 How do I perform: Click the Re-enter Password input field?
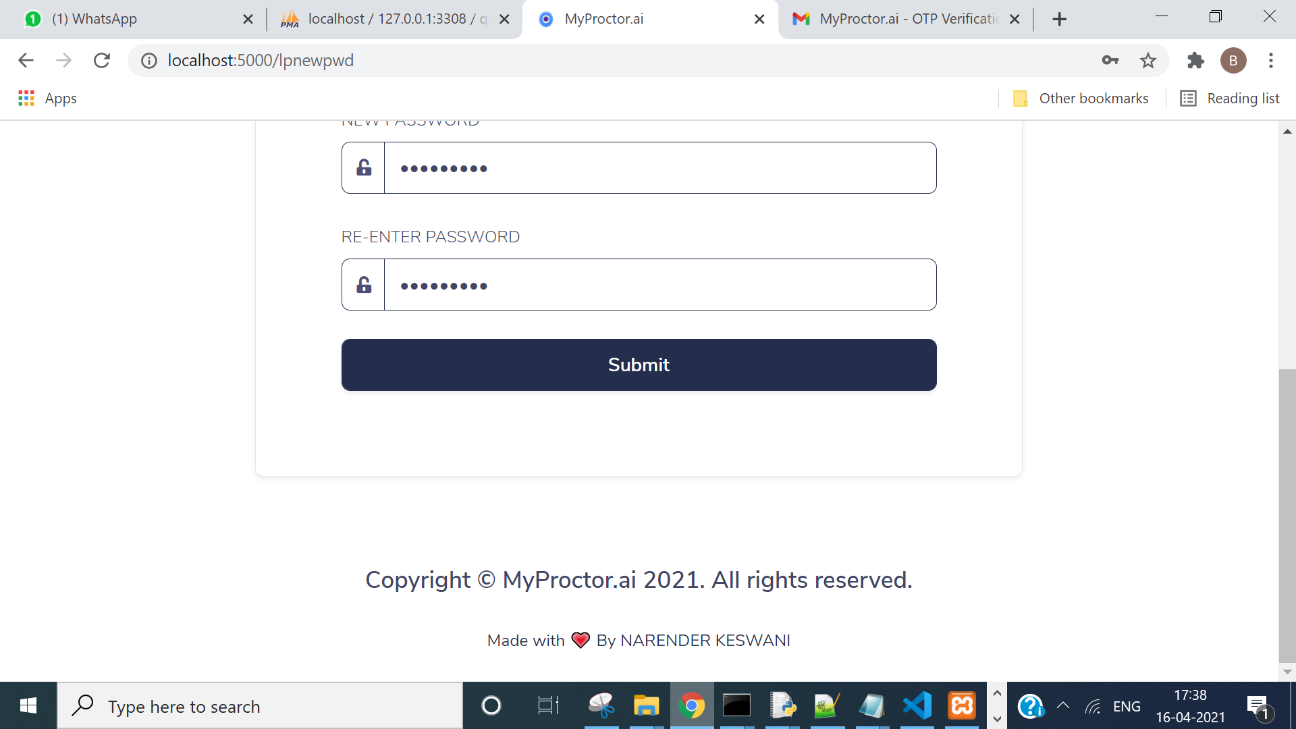coord(659,285)
